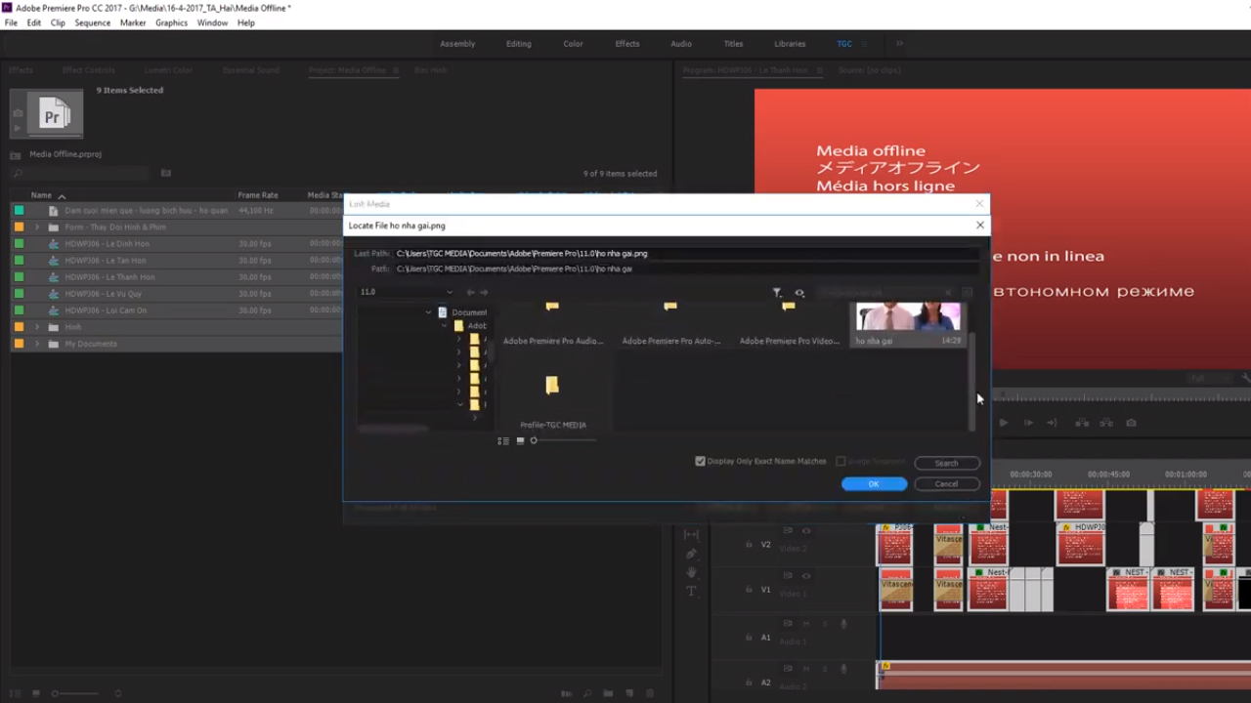This screenshot has height=703, width=1251.
Task: Click voice-over record microphone on A2 track
Action: [x=843, y=669]
